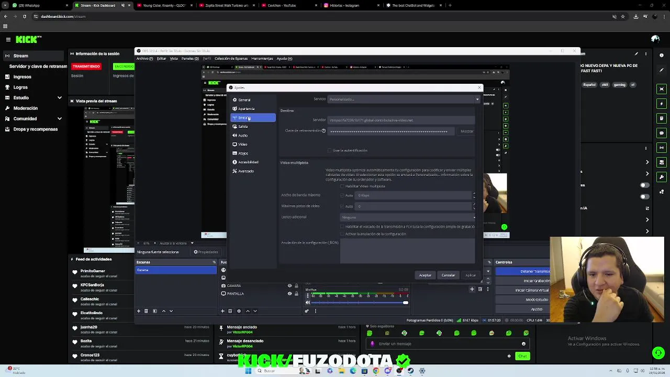Open Ingresos in Kick sidebar
670x377 pixels.
pos(22,76)
